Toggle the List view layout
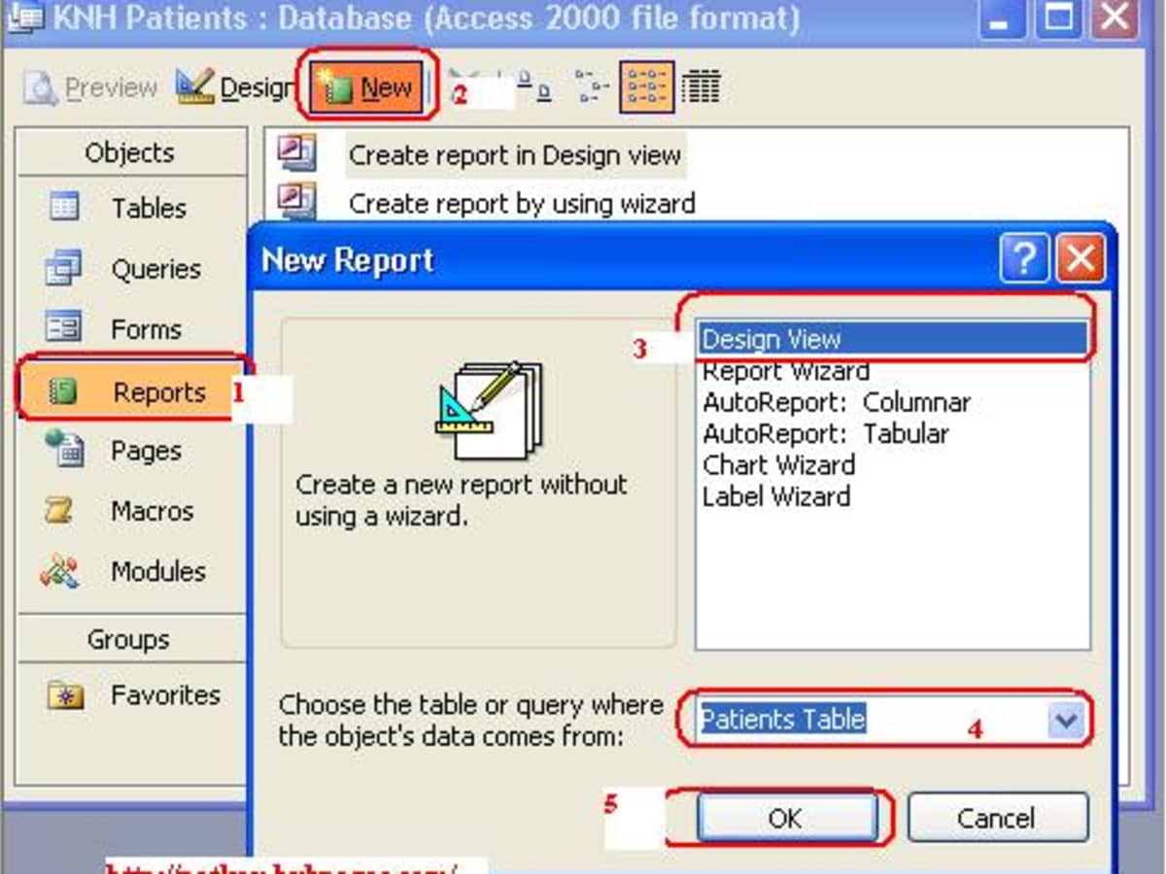Viewport: 1166px width, 874px height. (x=649, y=86)
